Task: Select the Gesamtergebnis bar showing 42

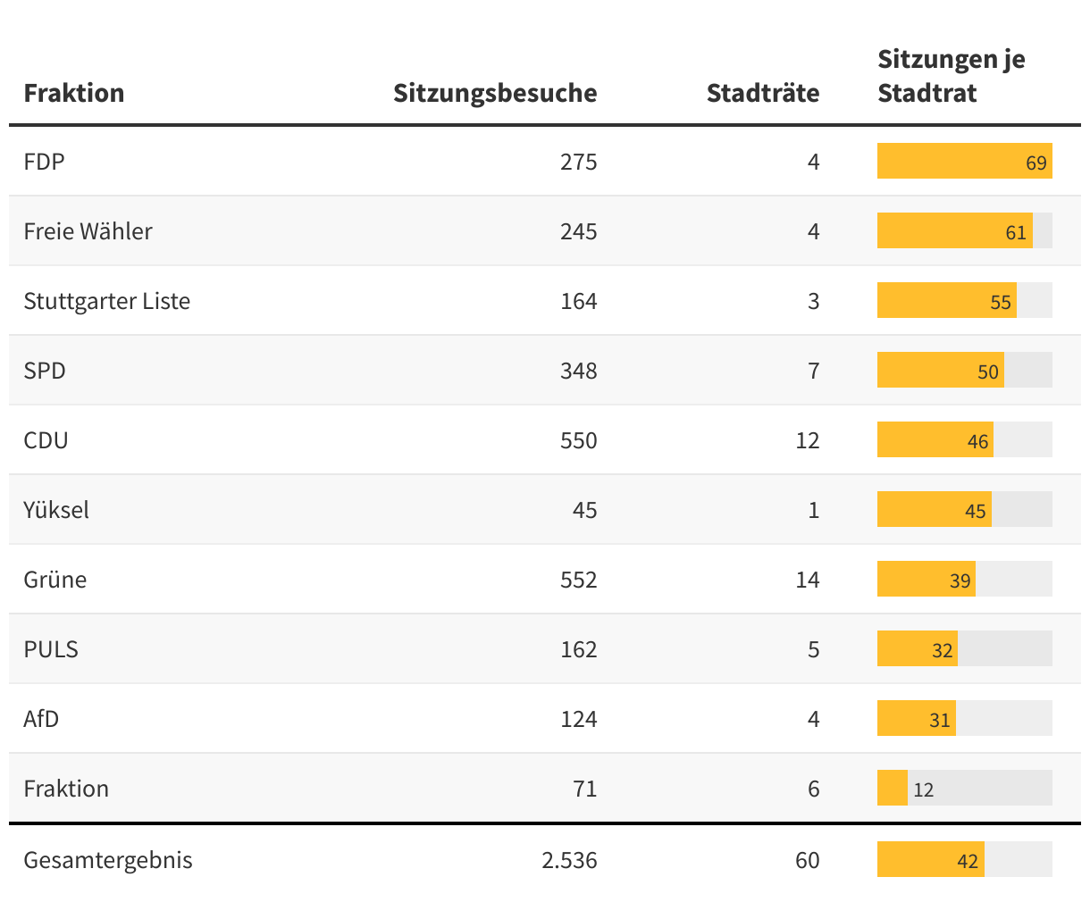Action: pos(930,860)
